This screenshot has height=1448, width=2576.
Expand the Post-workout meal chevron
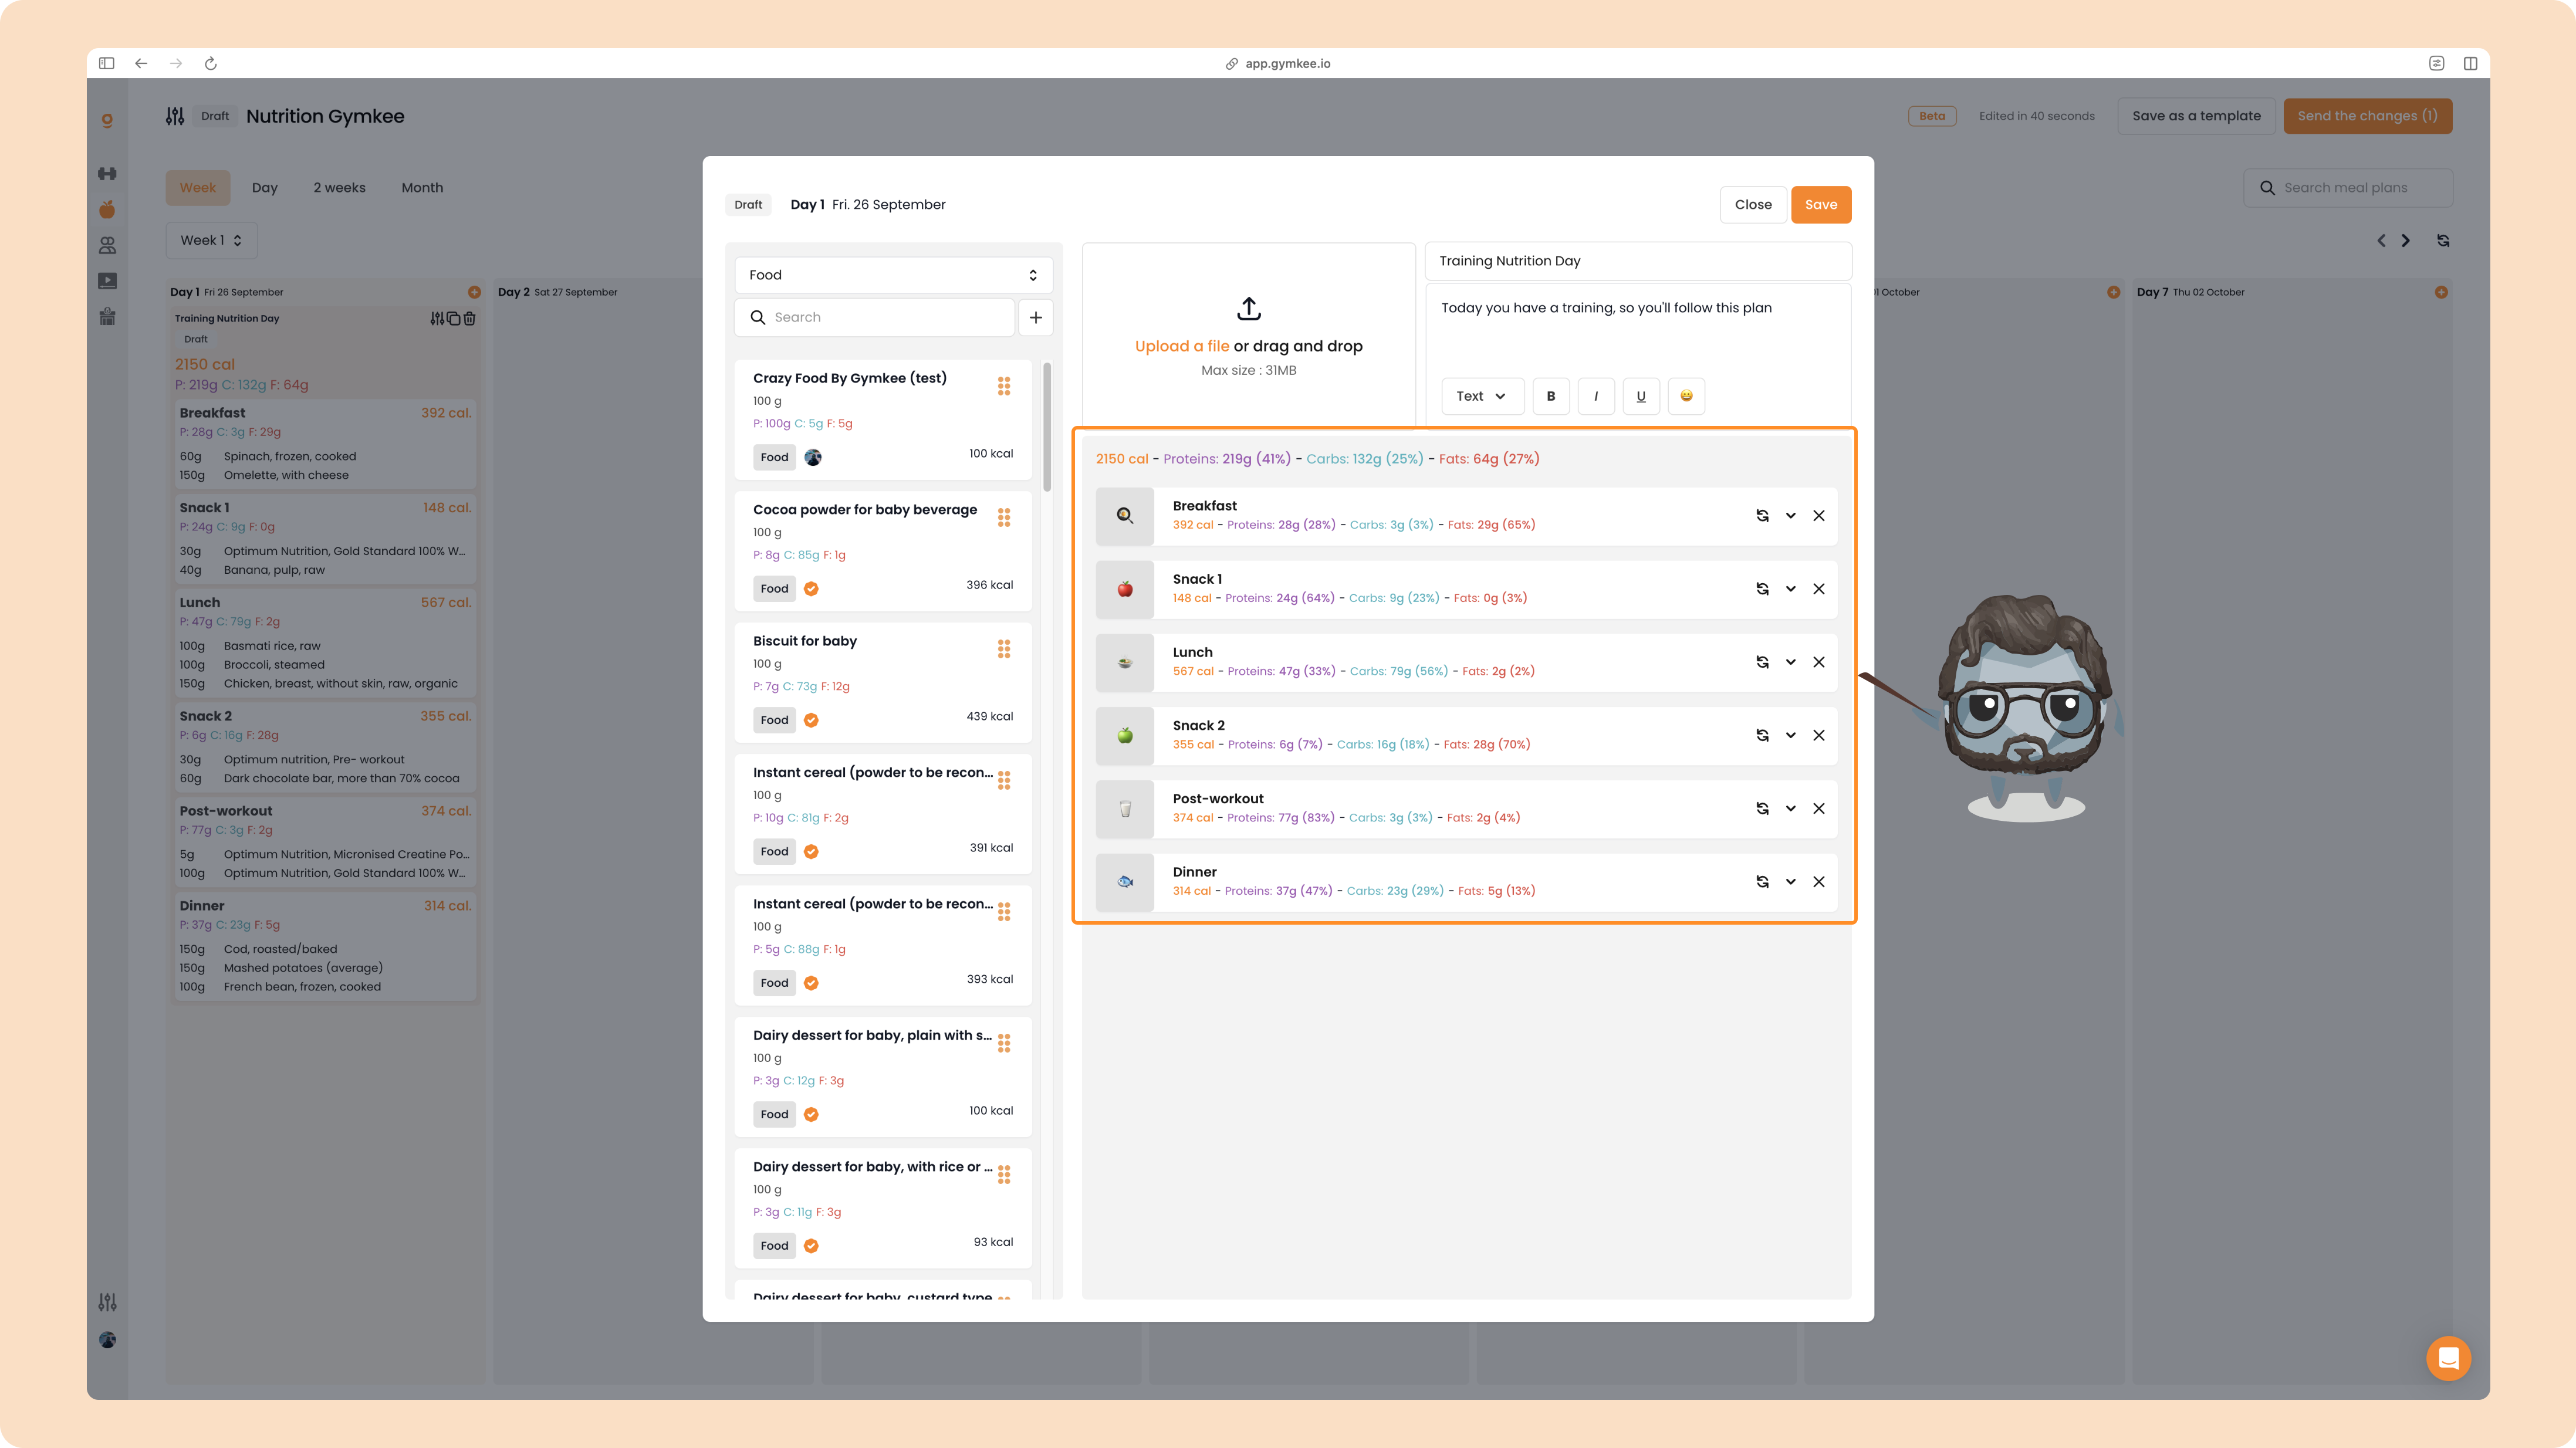(x=1791, y=808)
